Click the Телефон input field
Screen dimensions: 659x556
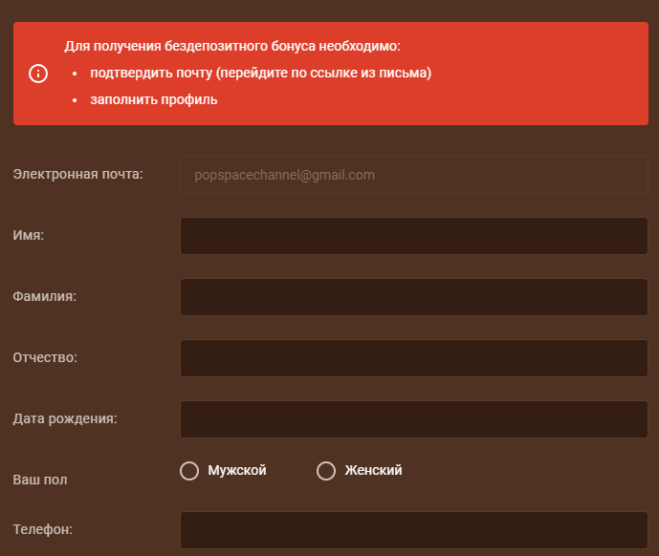click(413, 530)
